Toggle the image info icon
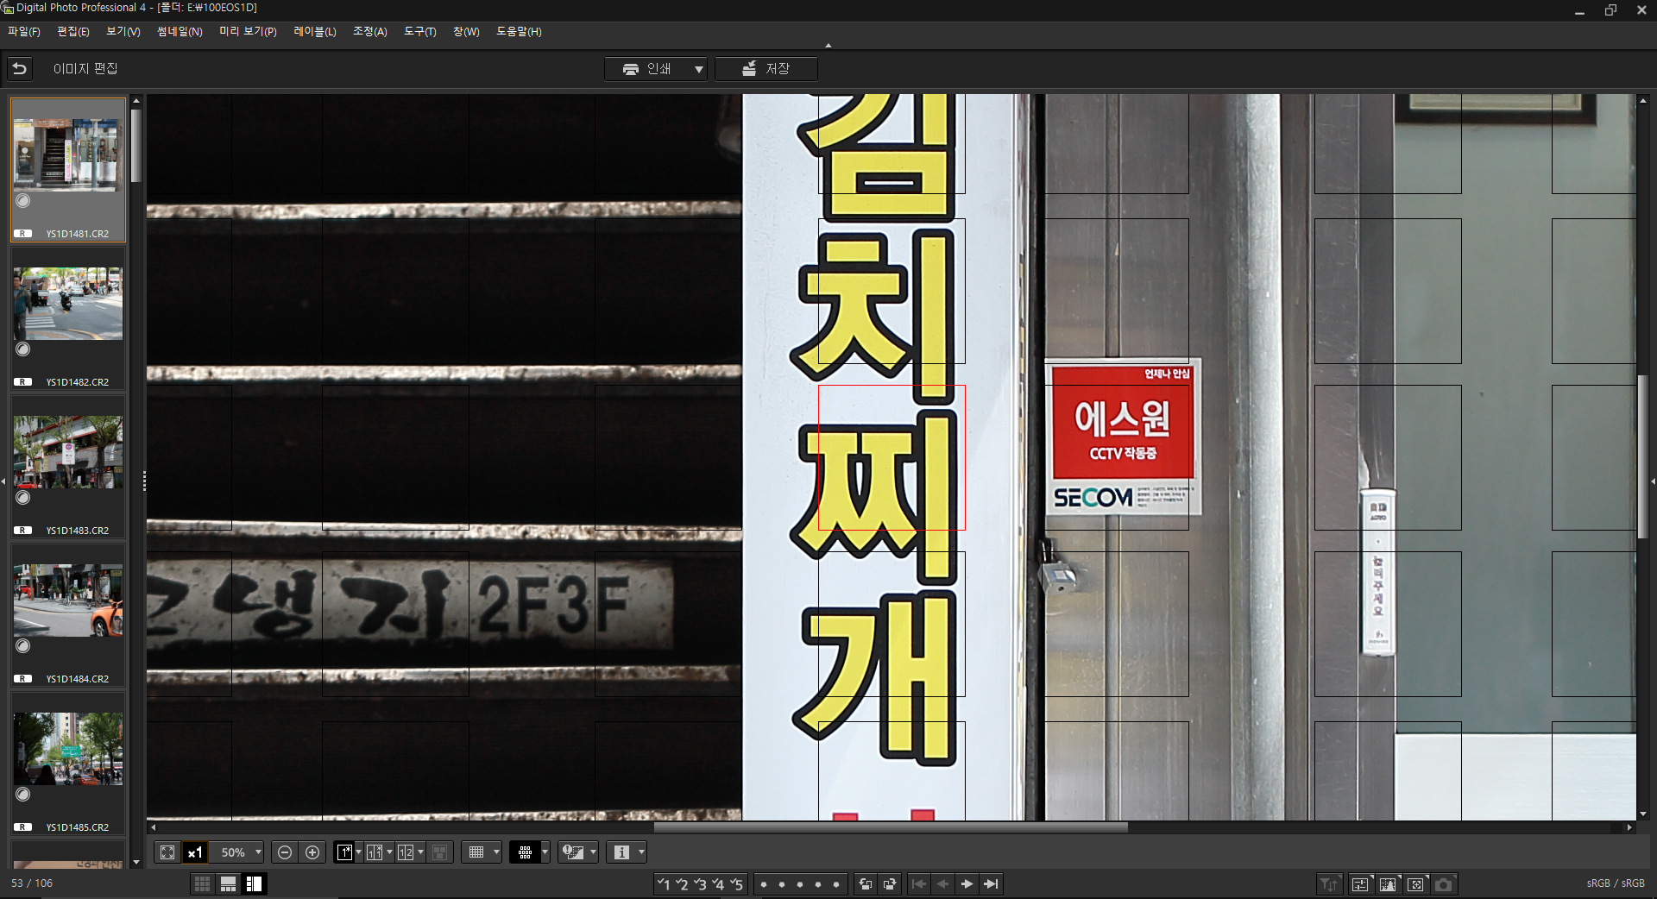The width and height of the screenshot is (1657, 899). coord(621,852)
